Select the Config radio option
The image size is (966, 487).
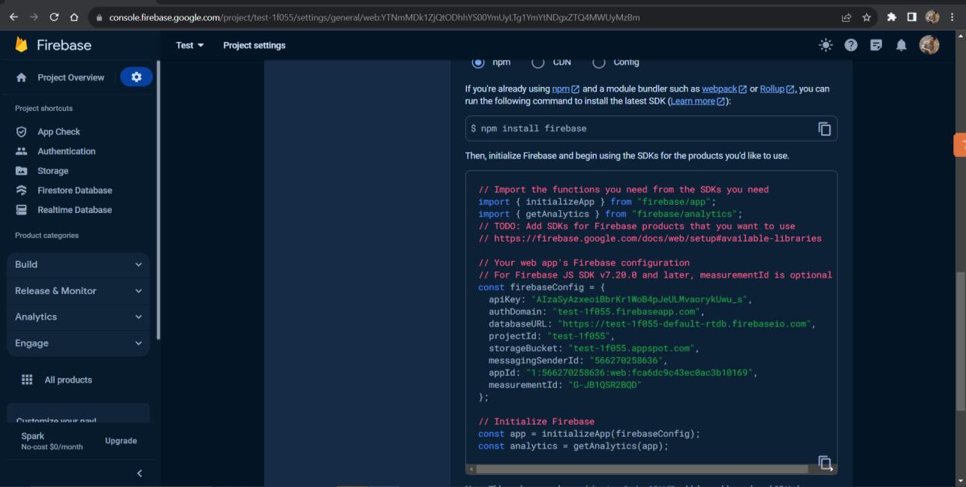598,62
